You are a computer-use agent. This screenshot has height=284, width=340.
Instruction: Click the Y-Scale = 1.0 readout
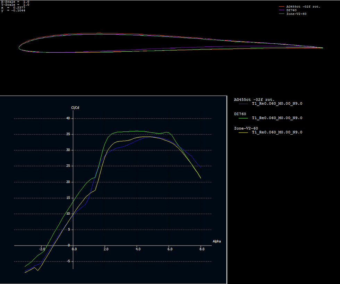coord(15,5)
